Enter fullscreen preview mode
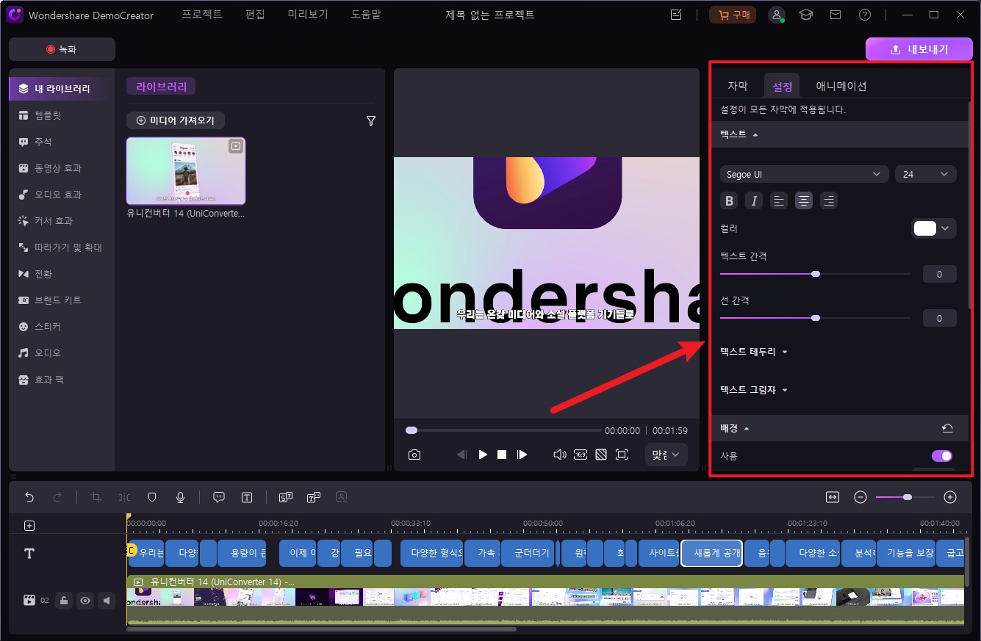981x641 pixels. pyautogui.click(x=622, y=455)
